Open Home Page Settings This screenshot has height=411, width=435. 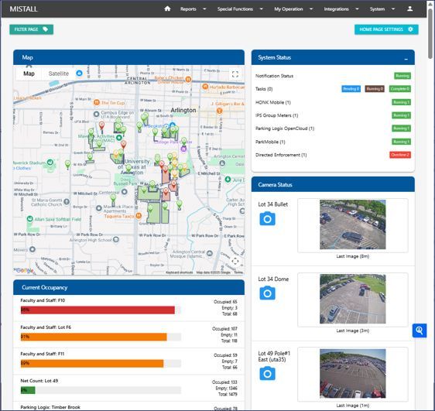[386, 29]
